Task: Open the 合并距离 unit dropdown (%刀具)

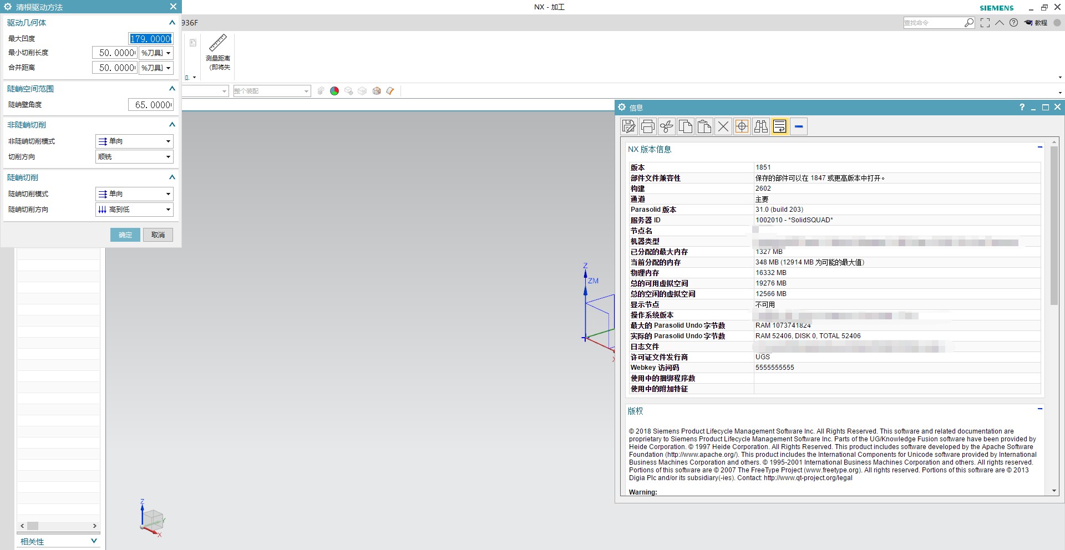Action: pyautogui.click(x=156, y=68)
